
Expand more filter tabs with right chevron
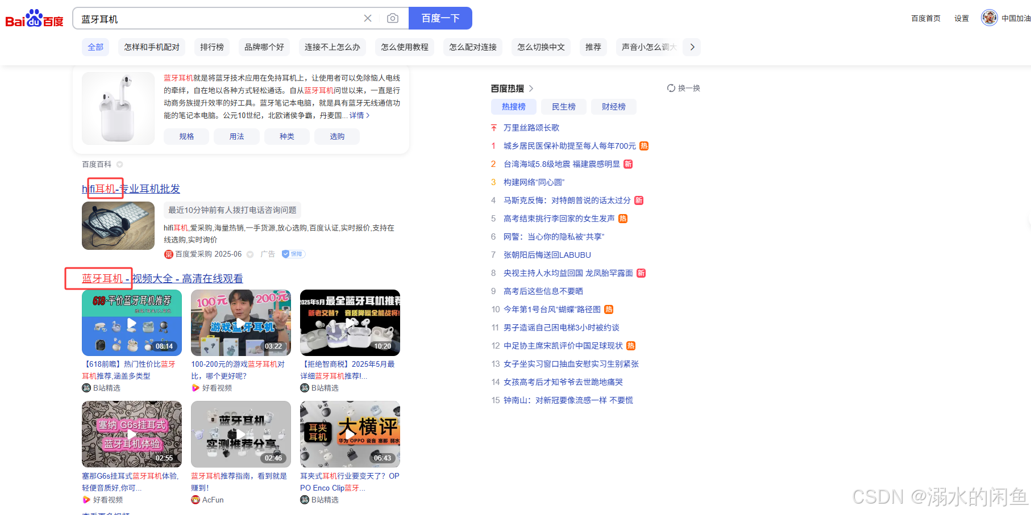pyautogui.click(x=692, y=47)
